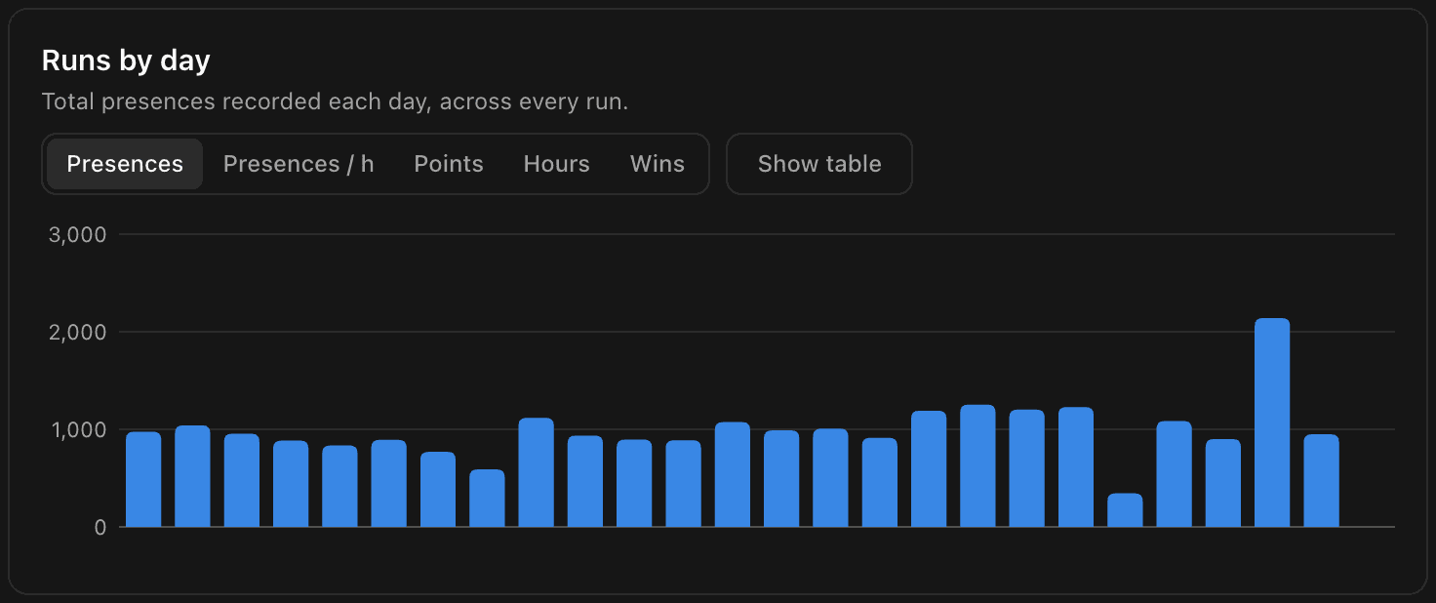Switch to Presences / h tab
The width and height of the screenshot is (1436, 603).
click(299, 164)
